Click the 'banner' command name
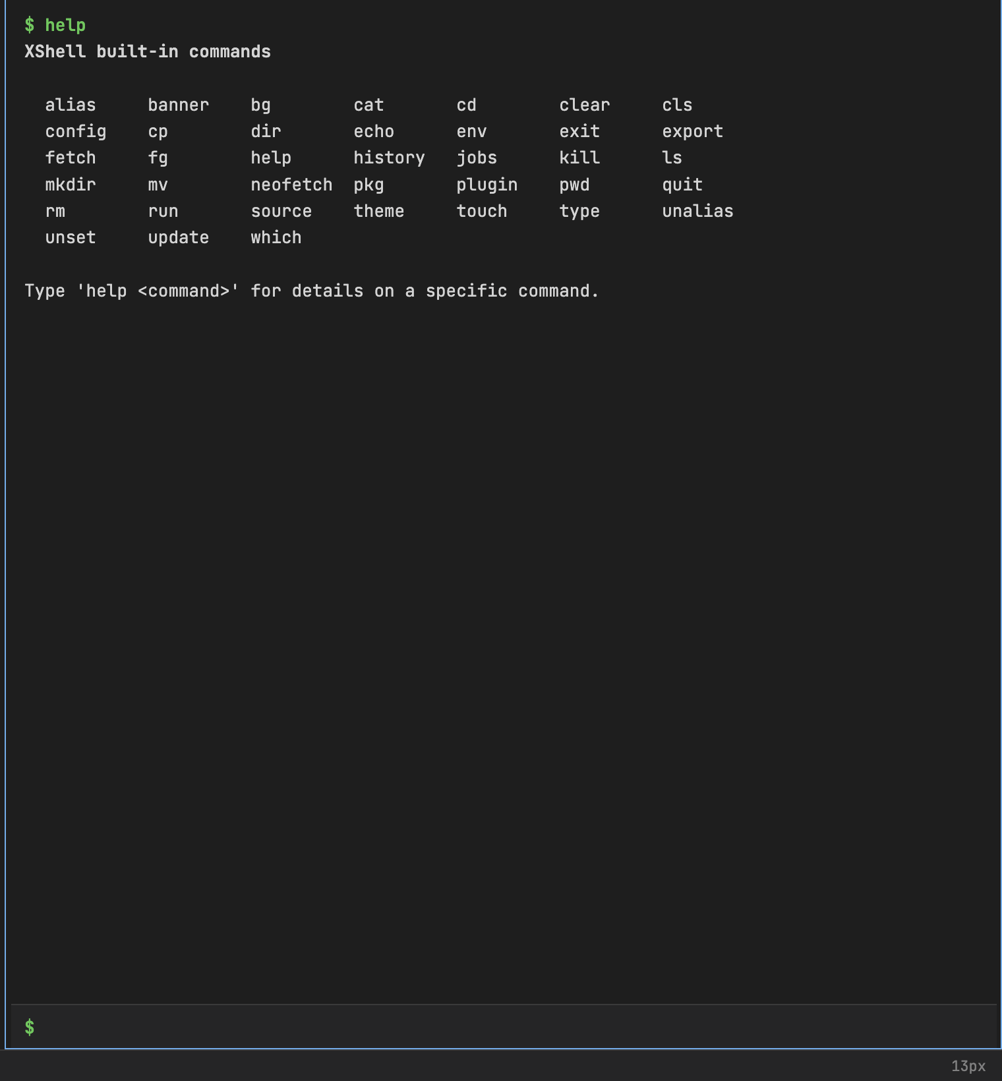Screen dimensions: 1002x1081 [179, 105]
